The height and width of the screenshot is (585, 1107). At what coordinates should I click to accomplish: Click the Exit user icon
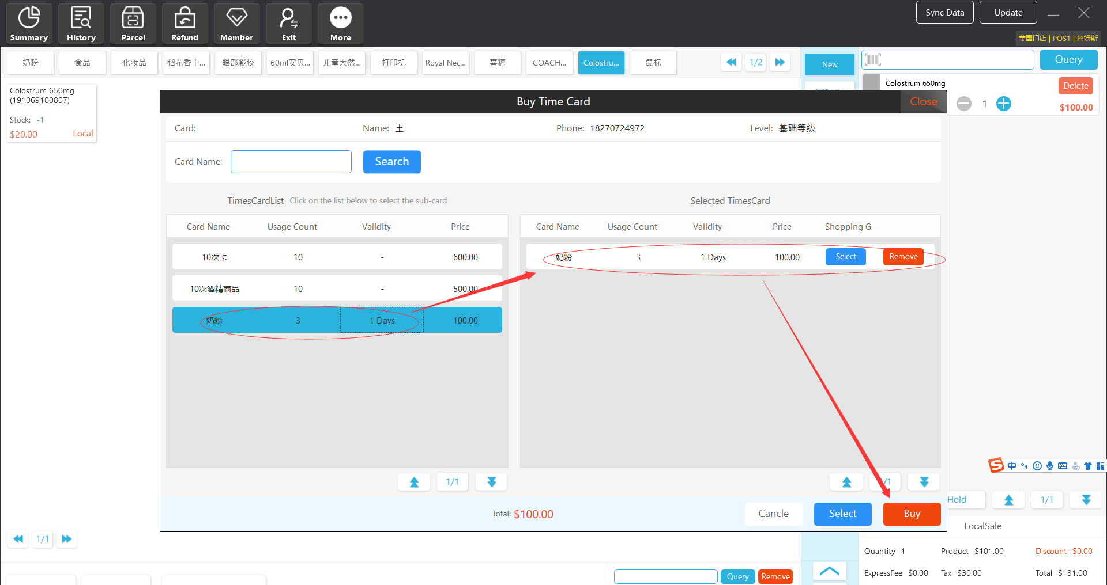coord(288,24)
